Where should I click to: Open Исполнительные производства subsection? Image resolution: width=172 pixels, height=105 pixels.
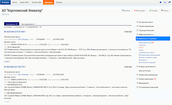click(149, 55)
